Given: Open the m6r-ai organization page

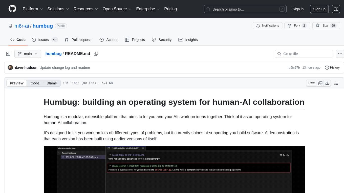Looking at the screenshot, I should tap(22, 26).
